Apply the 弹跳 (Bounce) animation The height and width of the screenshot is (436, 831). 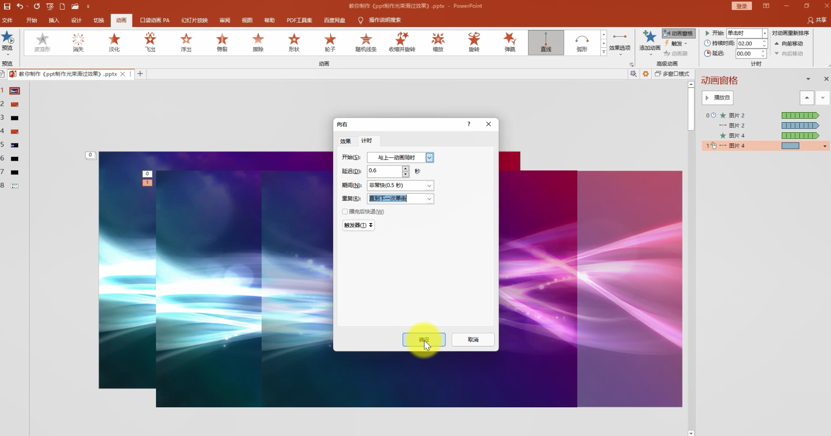pos(510,43)
